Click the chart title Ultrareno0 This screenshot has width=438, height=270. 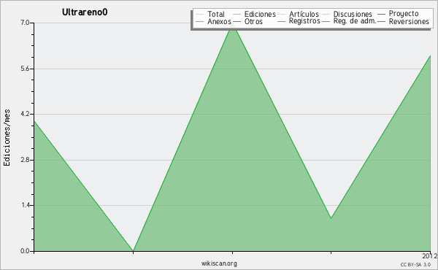click(85, 12)
